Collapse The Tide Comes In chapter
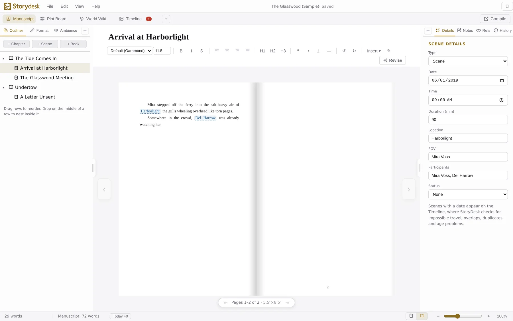The width and height of the screenshot is (513, 321). tap(3, 59)
